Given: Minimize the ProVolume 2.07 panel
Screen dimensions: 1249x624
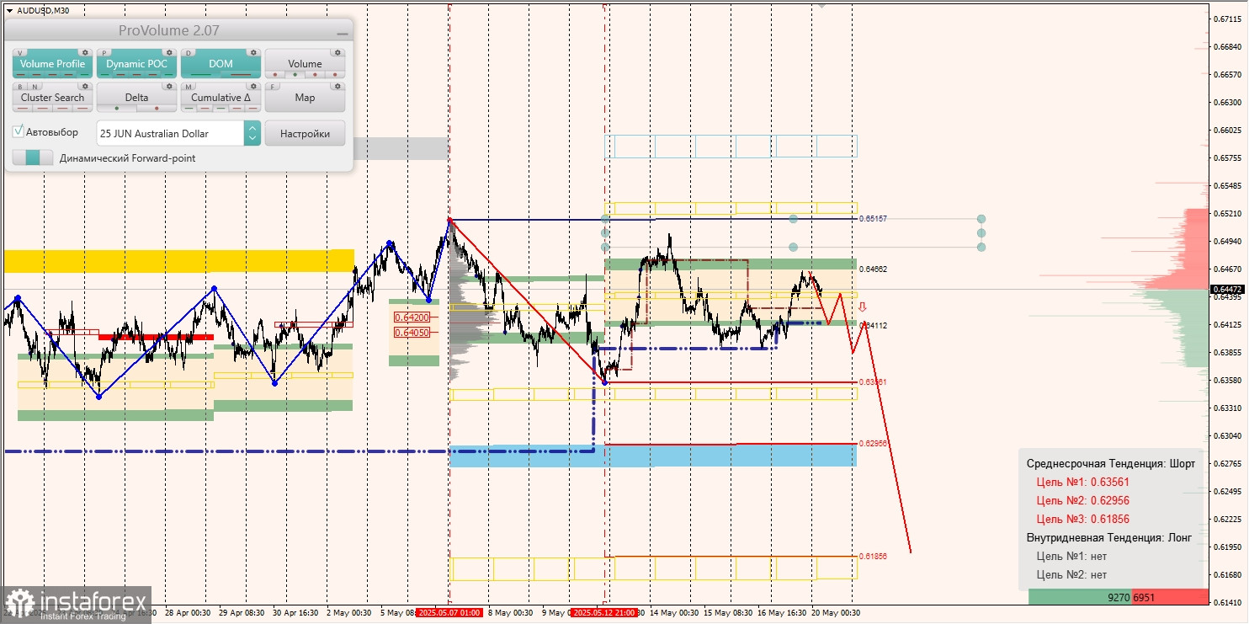Looking at the screenshot, I should tap(342, 32).
